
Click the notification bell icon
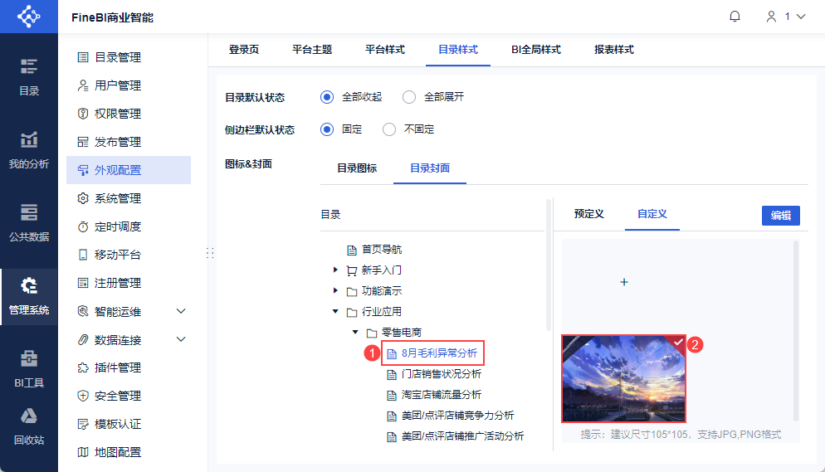click(735, 17)
